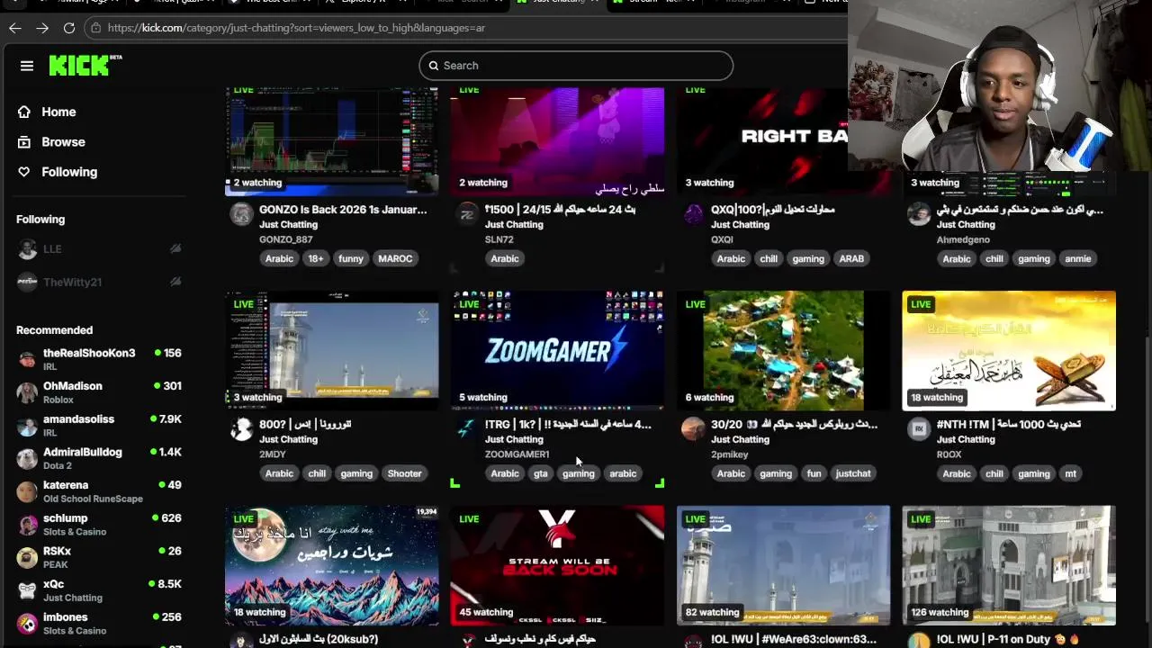Open the aerial village stream thumbnail
This screenshot has width=1152, height=648.
pos(783,351)
